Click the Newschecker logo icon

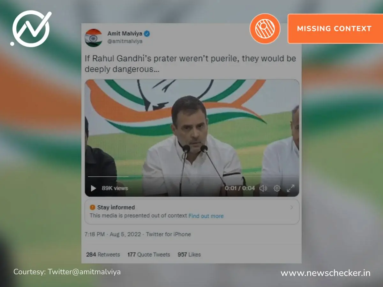tap(31, 28)
